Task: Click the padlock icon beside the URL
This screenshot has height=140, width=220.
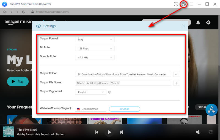Action: coord(32,12)
